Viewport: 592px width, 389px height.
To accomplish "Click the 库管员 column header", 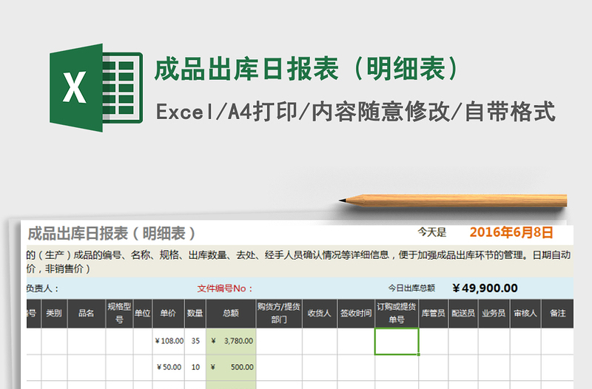I will tap(434, 313).
